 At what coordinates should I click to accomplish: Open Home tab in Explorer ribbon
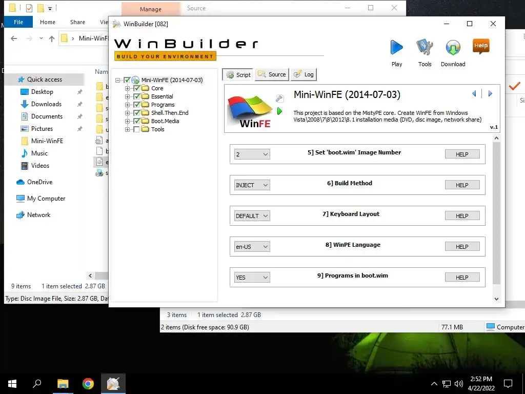click(x=48, y=22)
